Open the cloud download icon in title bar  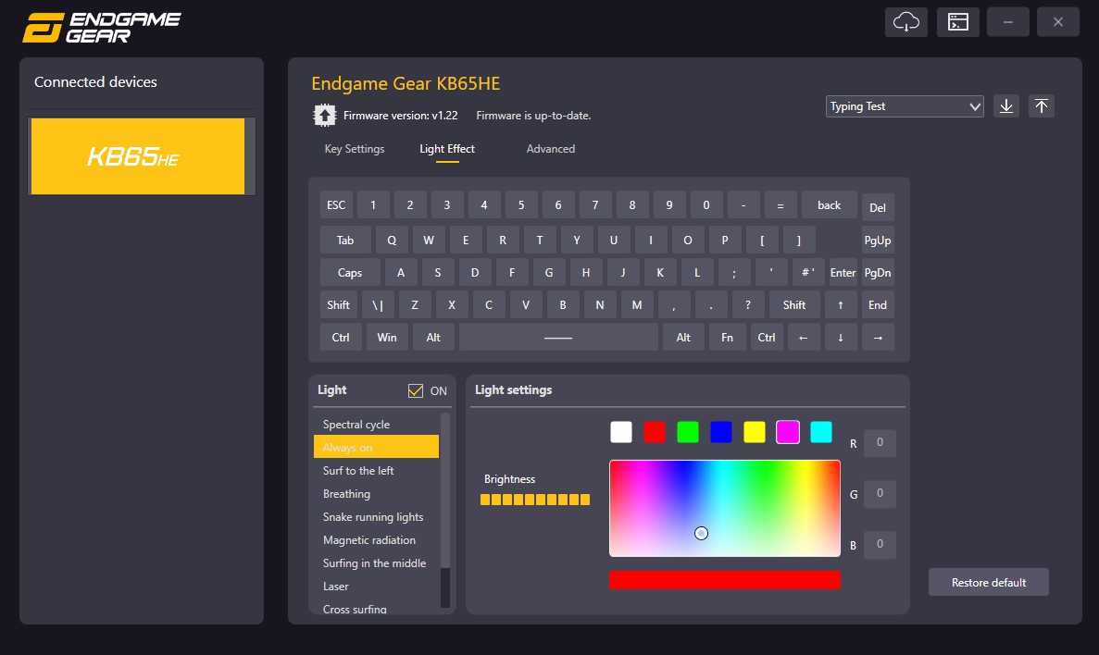point(906,21)
